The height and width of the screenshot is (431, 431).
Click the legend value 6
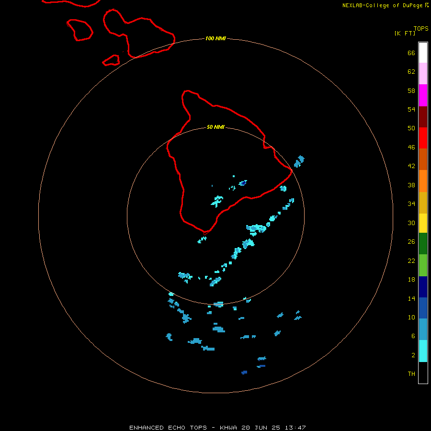413,336
